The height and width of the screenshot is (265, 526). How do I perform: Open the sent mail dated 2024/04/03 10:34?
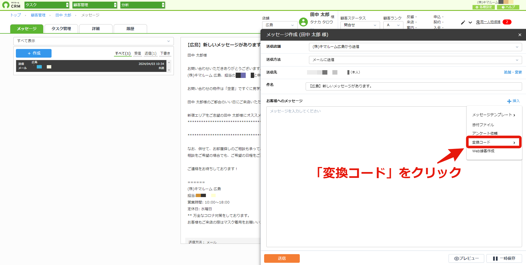point(91,66)
